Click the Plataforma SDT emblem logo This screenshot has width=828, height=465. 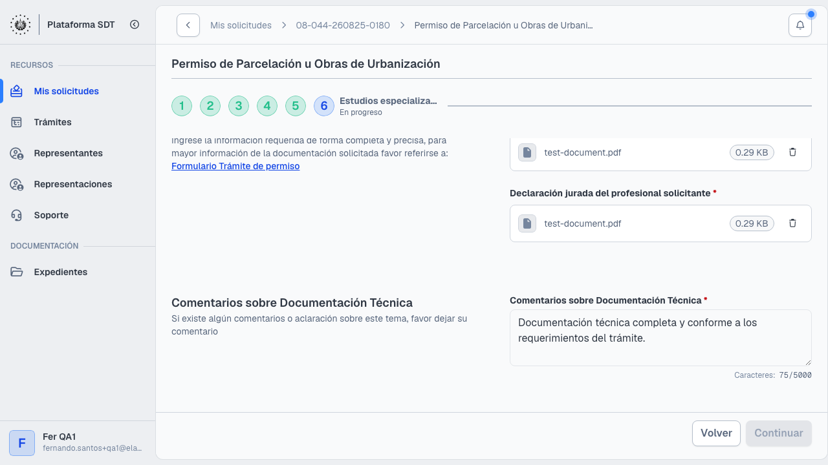pyautogui.click(x=20, y=25)
